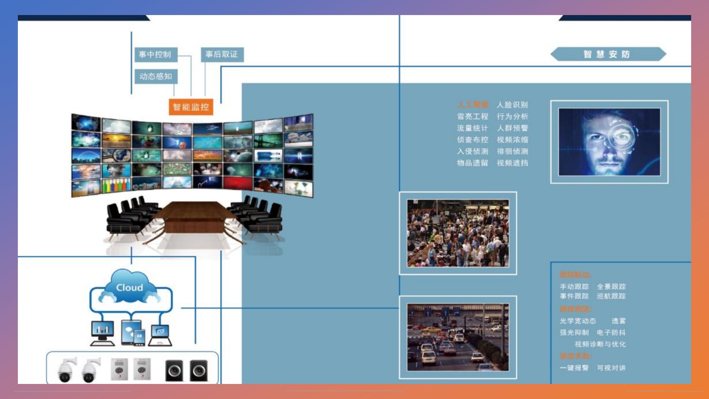Image resolution: width=709 pixels, height=399 pixels.
Task: Select the 事后取证 label box
Action: pyautogui.click(x=222, y=54)
